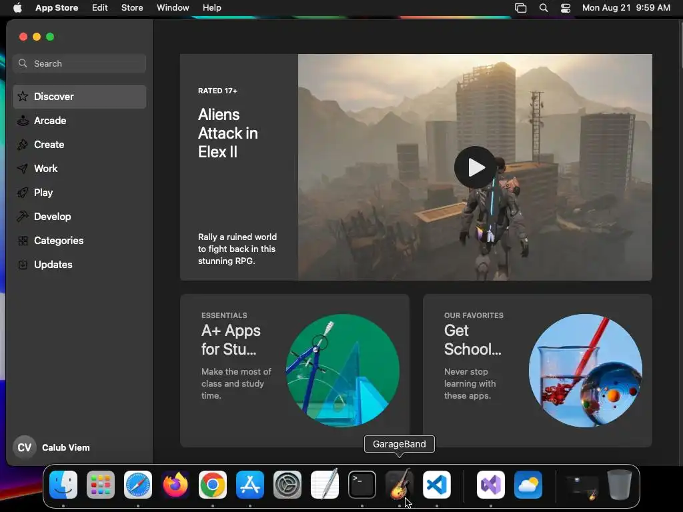Open Spotlight search in menu bar
Screen dimensions: 683x512
(x=544, y=8)
